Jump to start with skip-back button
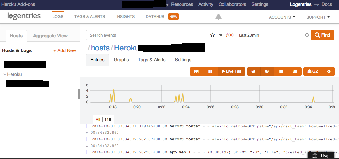The width and height of the screenshot is (339, 159). (x=196, y=71)
